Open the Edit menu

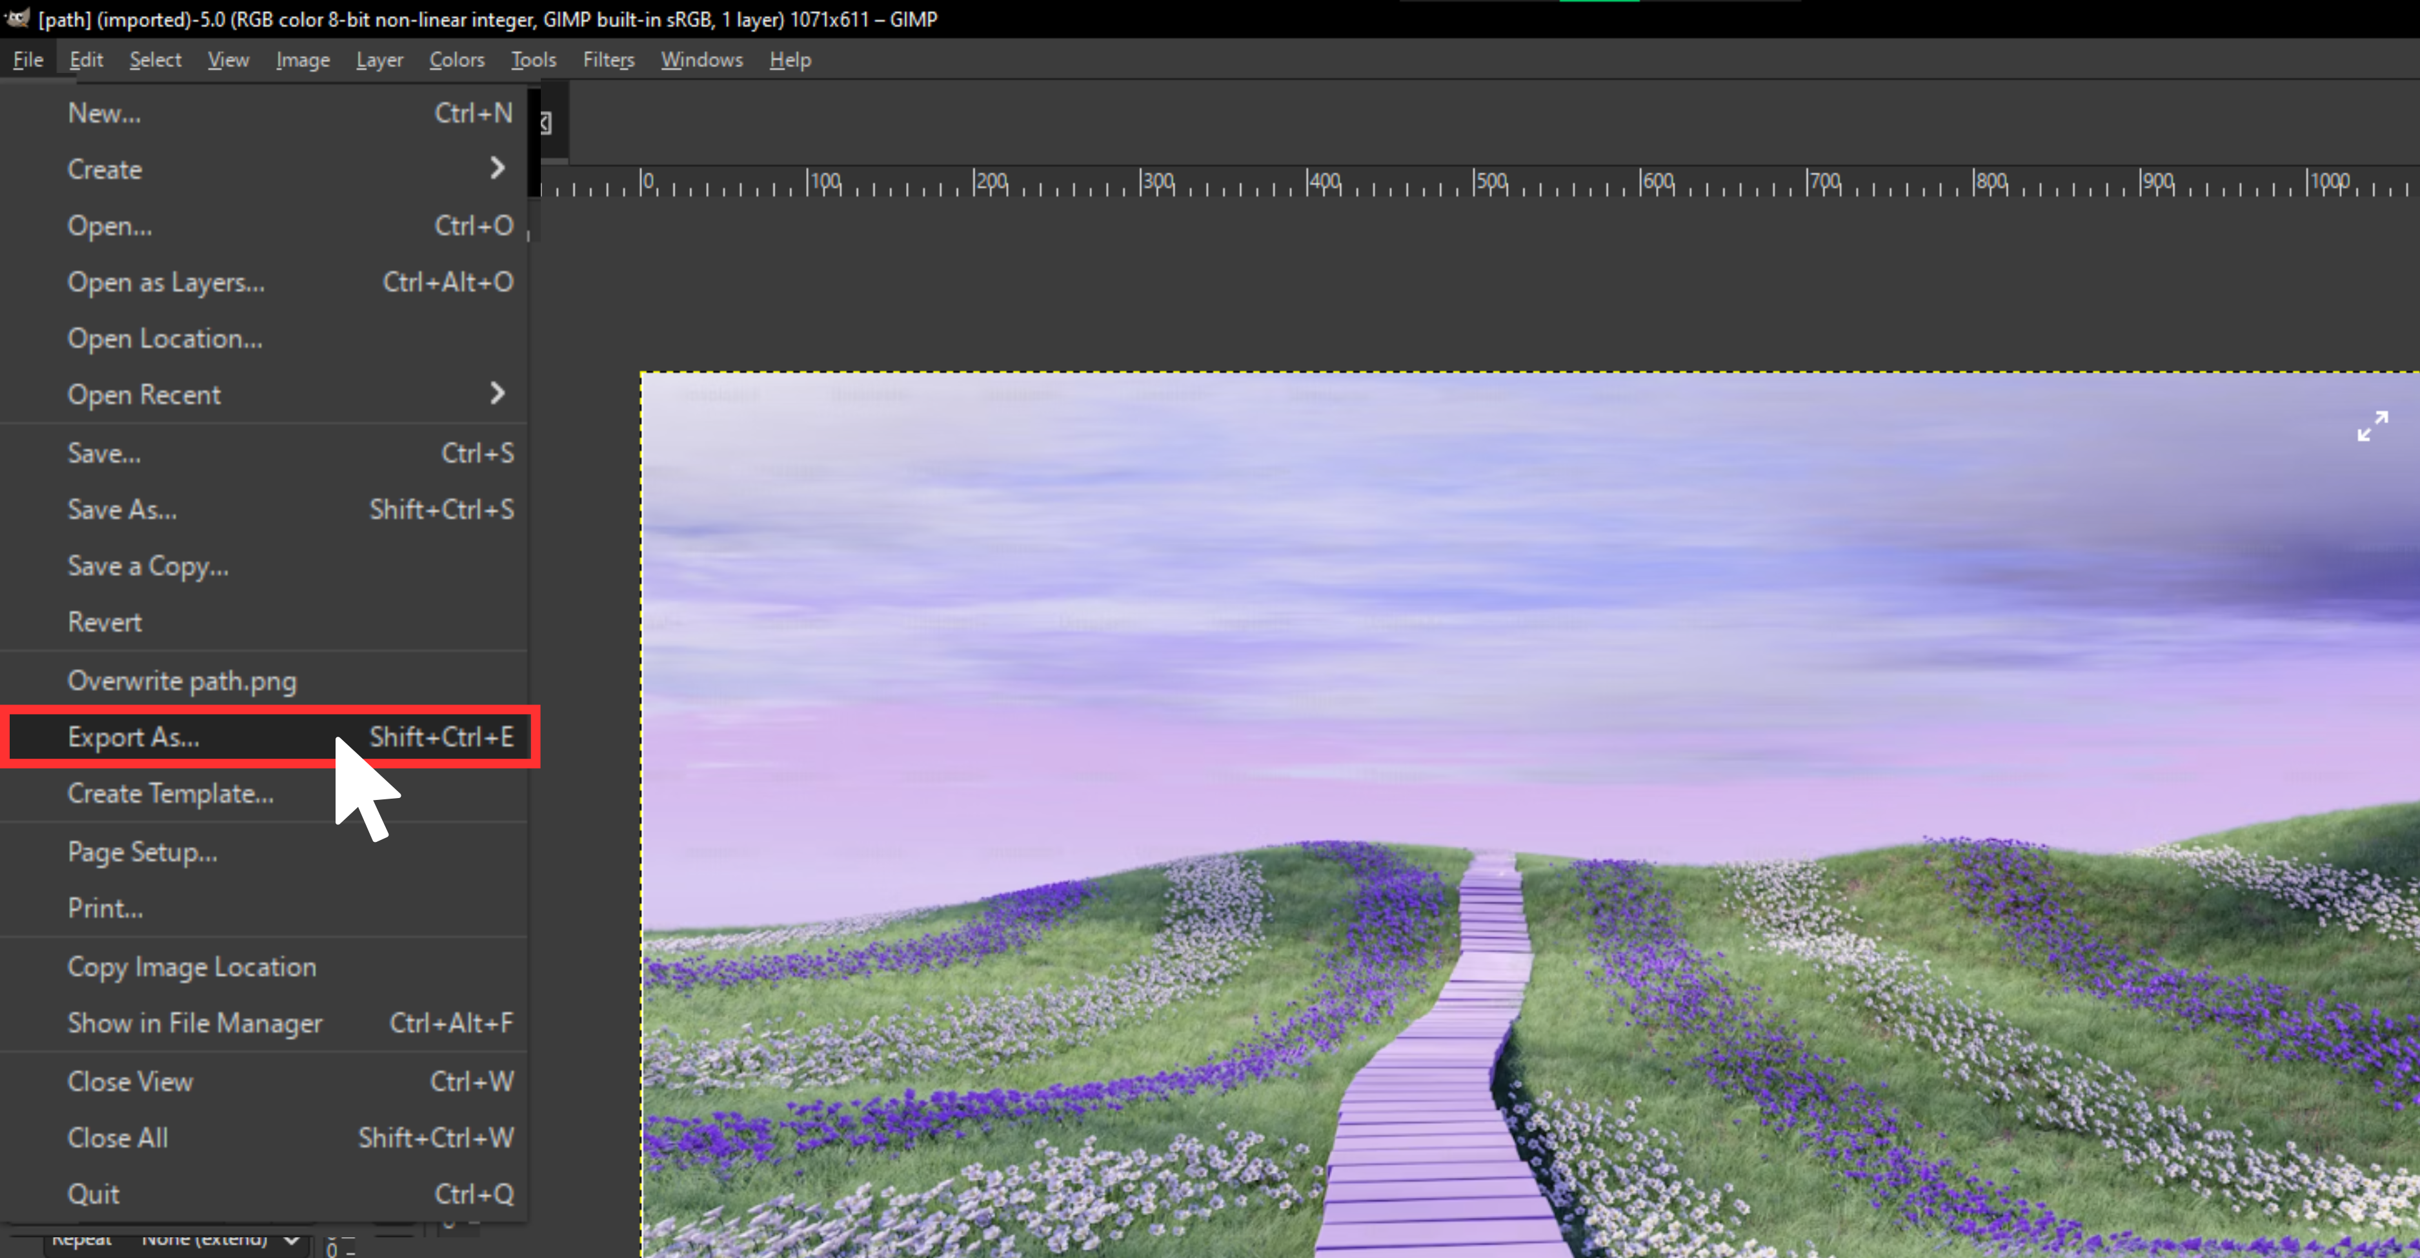(85, 59)
